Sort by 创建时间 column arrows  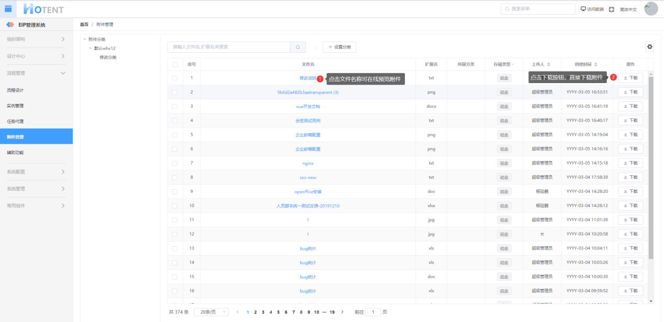point(595,64)
